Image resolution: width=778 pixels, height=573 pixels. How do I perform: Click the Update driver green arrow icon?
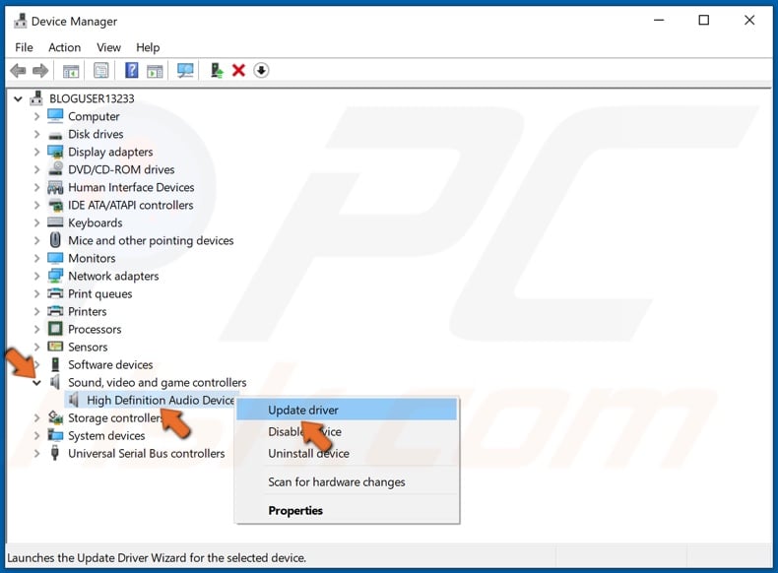(217, 71)
